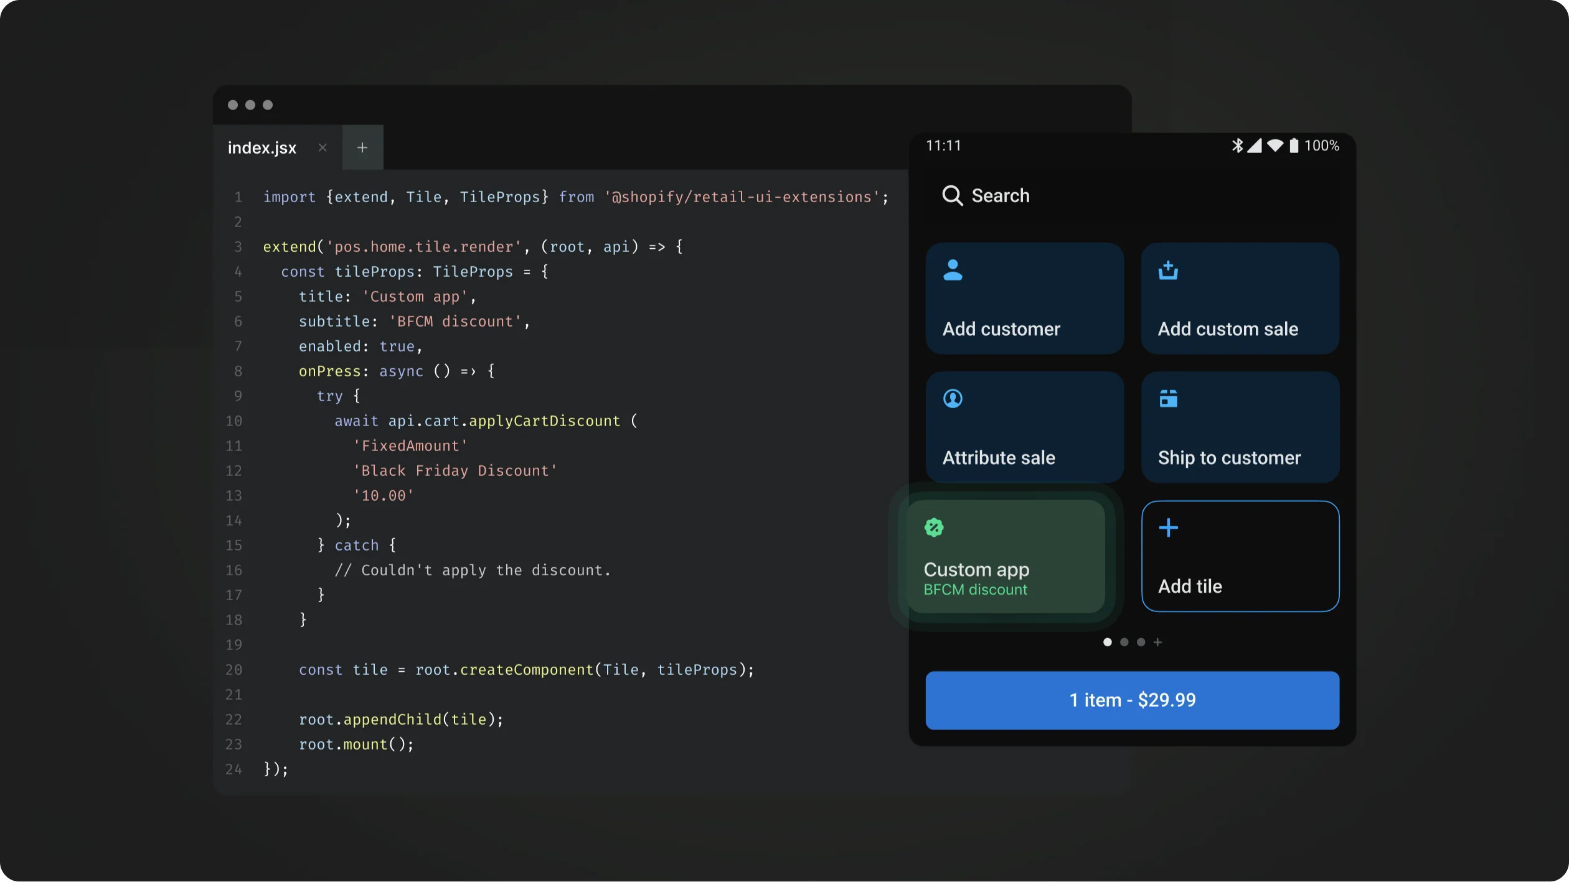Click the Attribute sale icon

(x=953, y=399)
